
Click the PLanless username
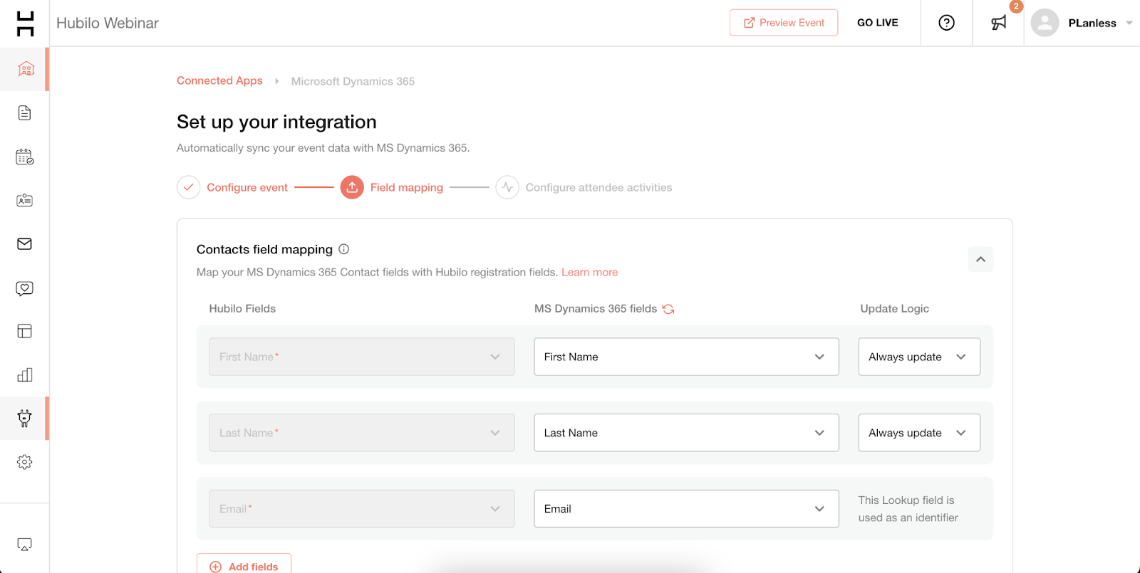click(x=1092, y=23)
